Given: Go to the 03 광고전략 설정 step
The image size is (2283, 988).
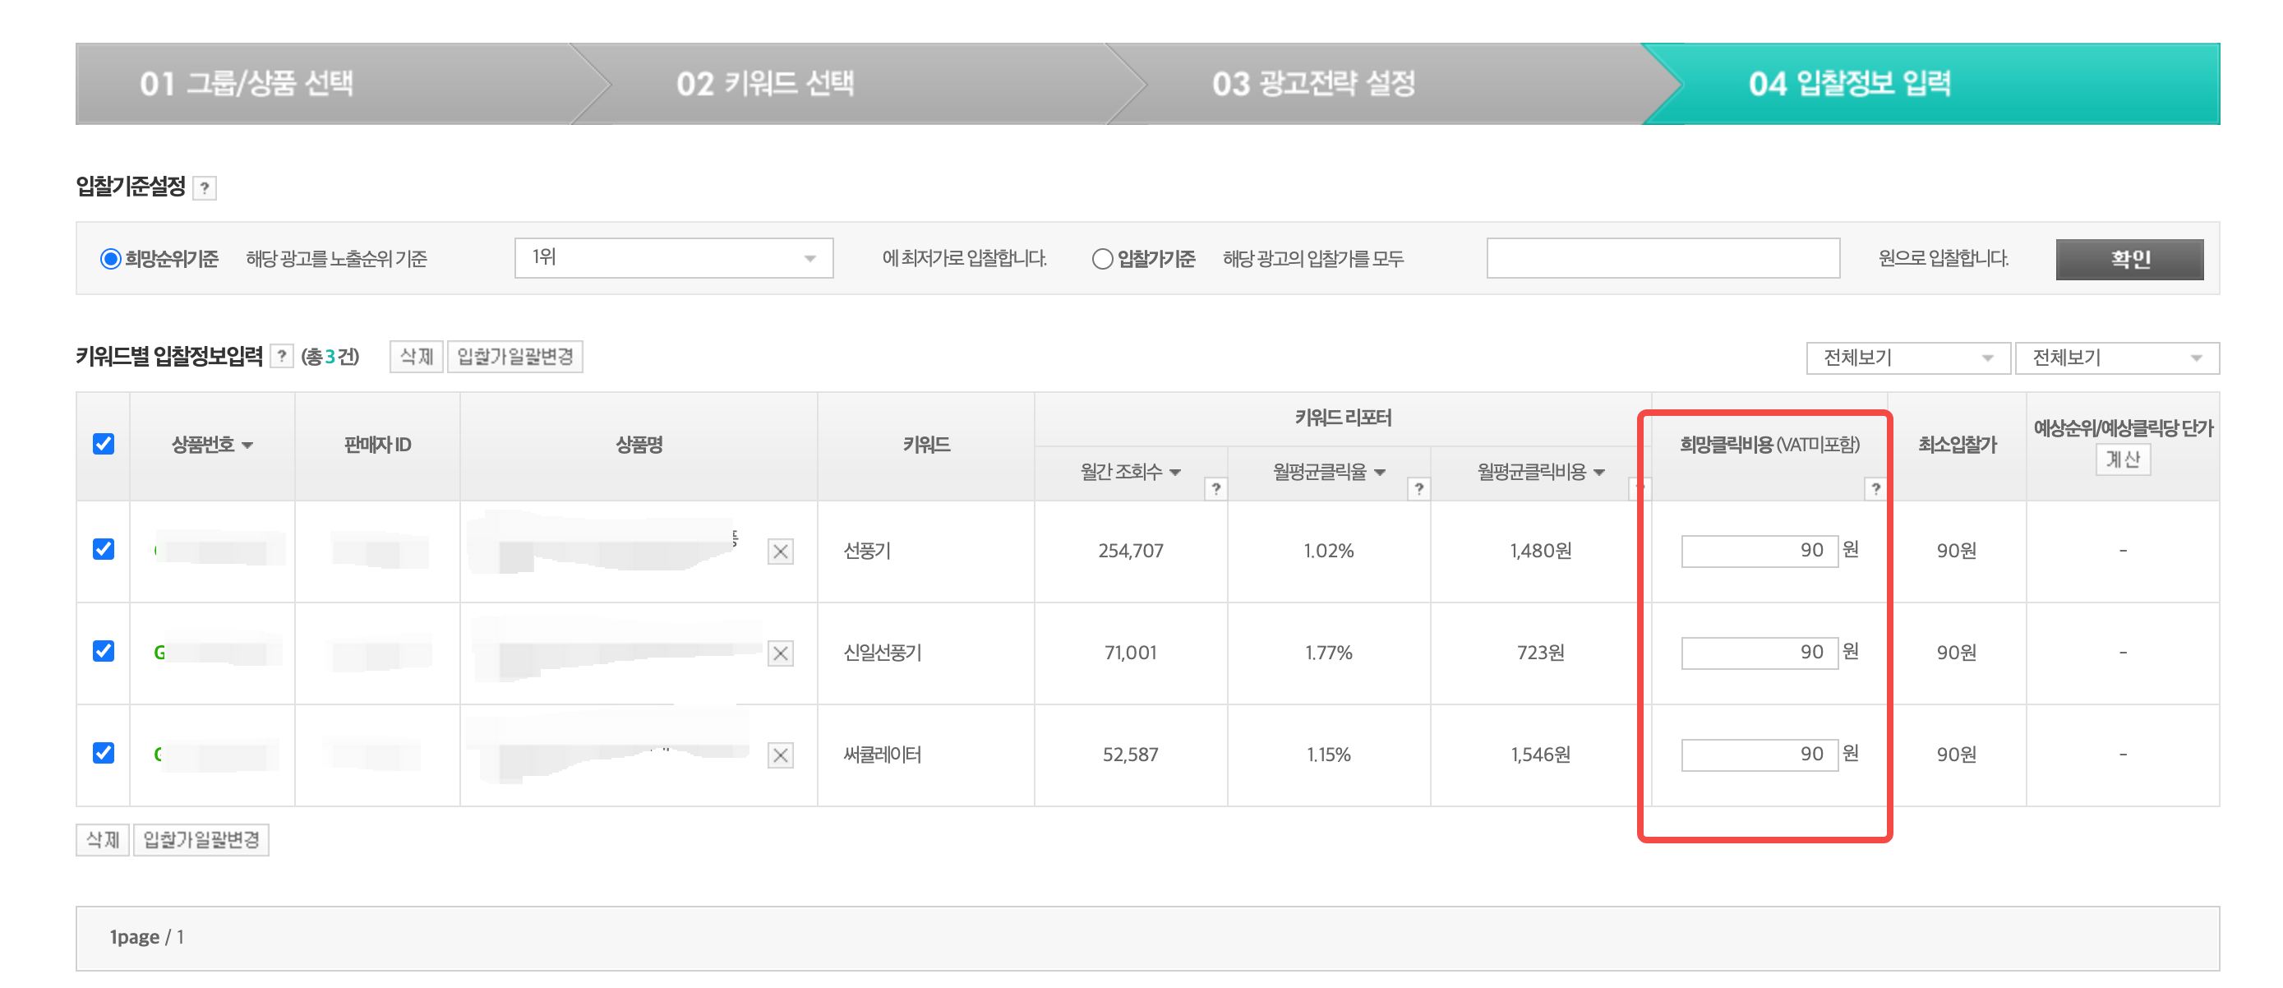Looking at the screenshot, I should pyautogui.click(x=1315, y=84).
